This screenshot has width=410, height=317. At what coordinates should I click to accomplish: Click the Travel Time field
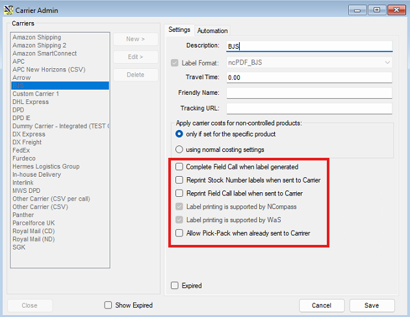[309, 77]
